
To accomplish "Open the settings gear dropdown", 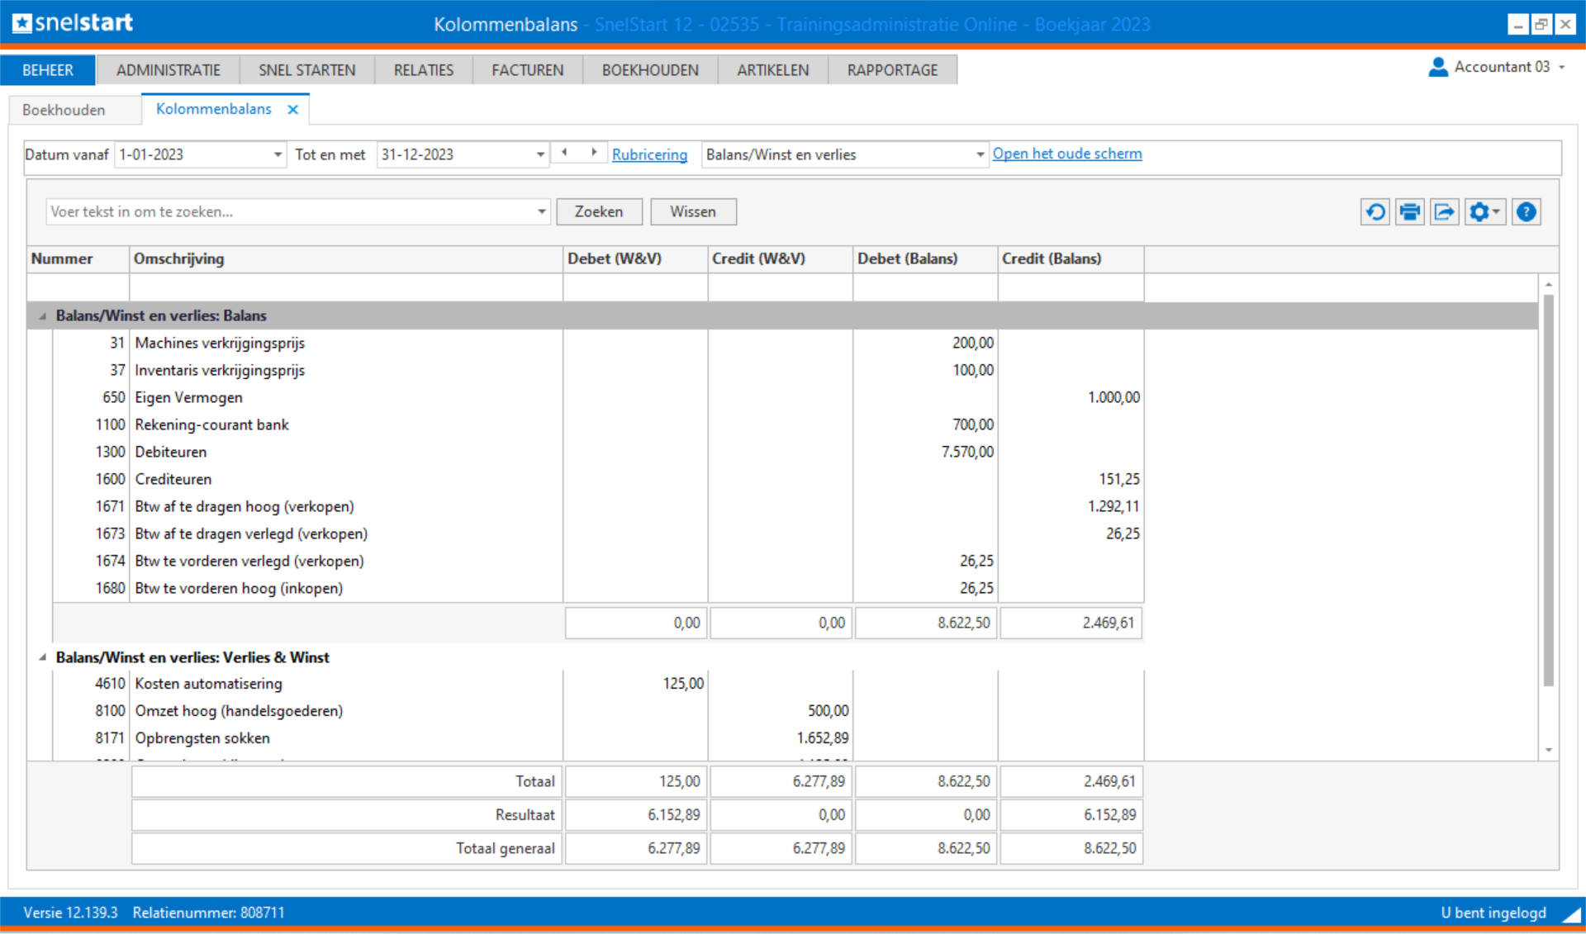I will point(1484,212).
